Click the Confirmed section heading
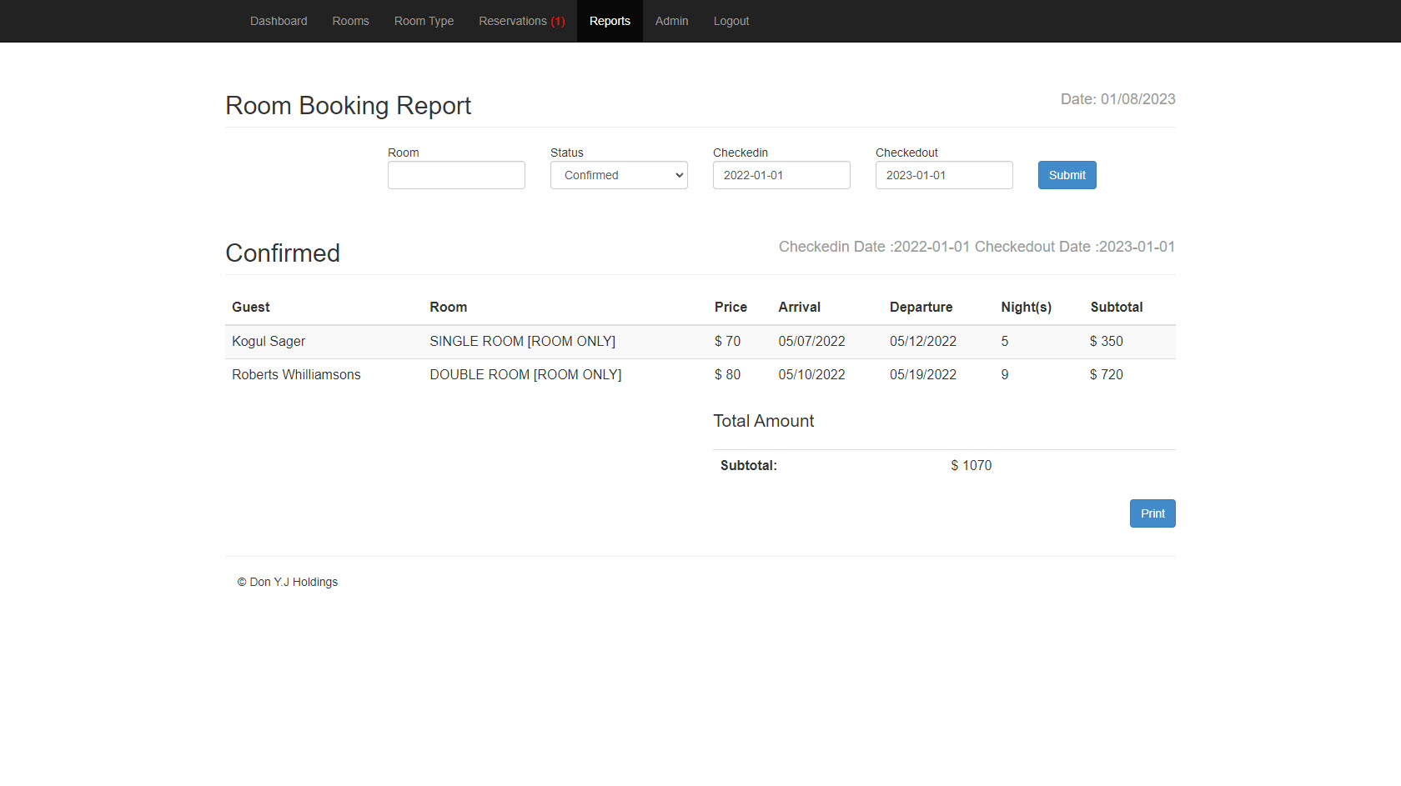 click(283, 253)
